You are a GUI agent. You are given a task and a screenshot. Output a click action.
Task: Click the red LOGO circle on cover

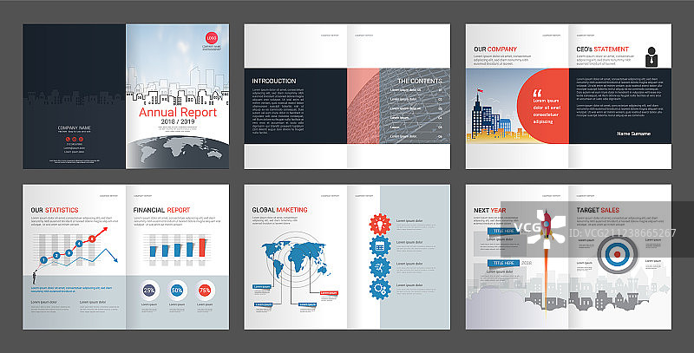210,36
